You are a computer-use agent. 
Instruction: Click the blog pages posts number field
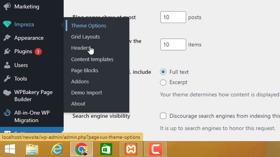[x=173, y=17]
